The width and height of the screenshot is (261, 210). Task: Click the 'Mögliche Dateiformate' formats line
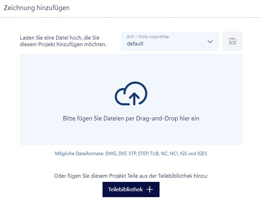[131, 153]
